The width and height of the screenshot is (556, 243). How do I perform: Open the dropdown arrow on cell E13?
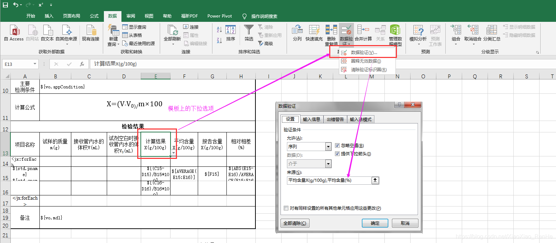pos(173,153)
